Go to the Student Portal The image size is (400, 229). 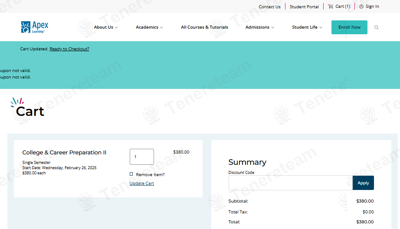[x=304, y=7]
